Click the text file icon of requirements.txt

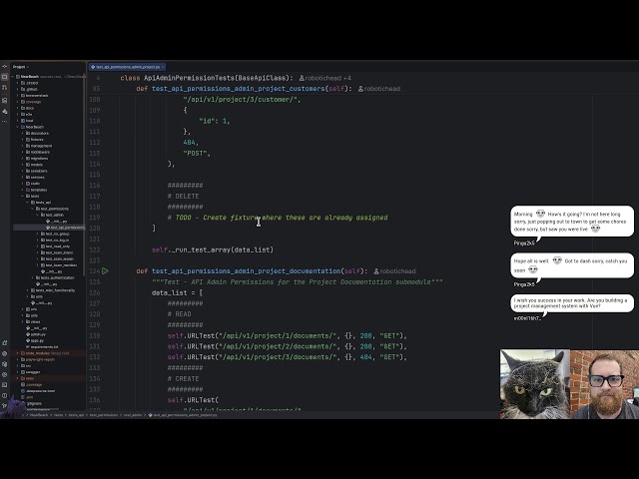pyautogui.click(x=28, y=347)
